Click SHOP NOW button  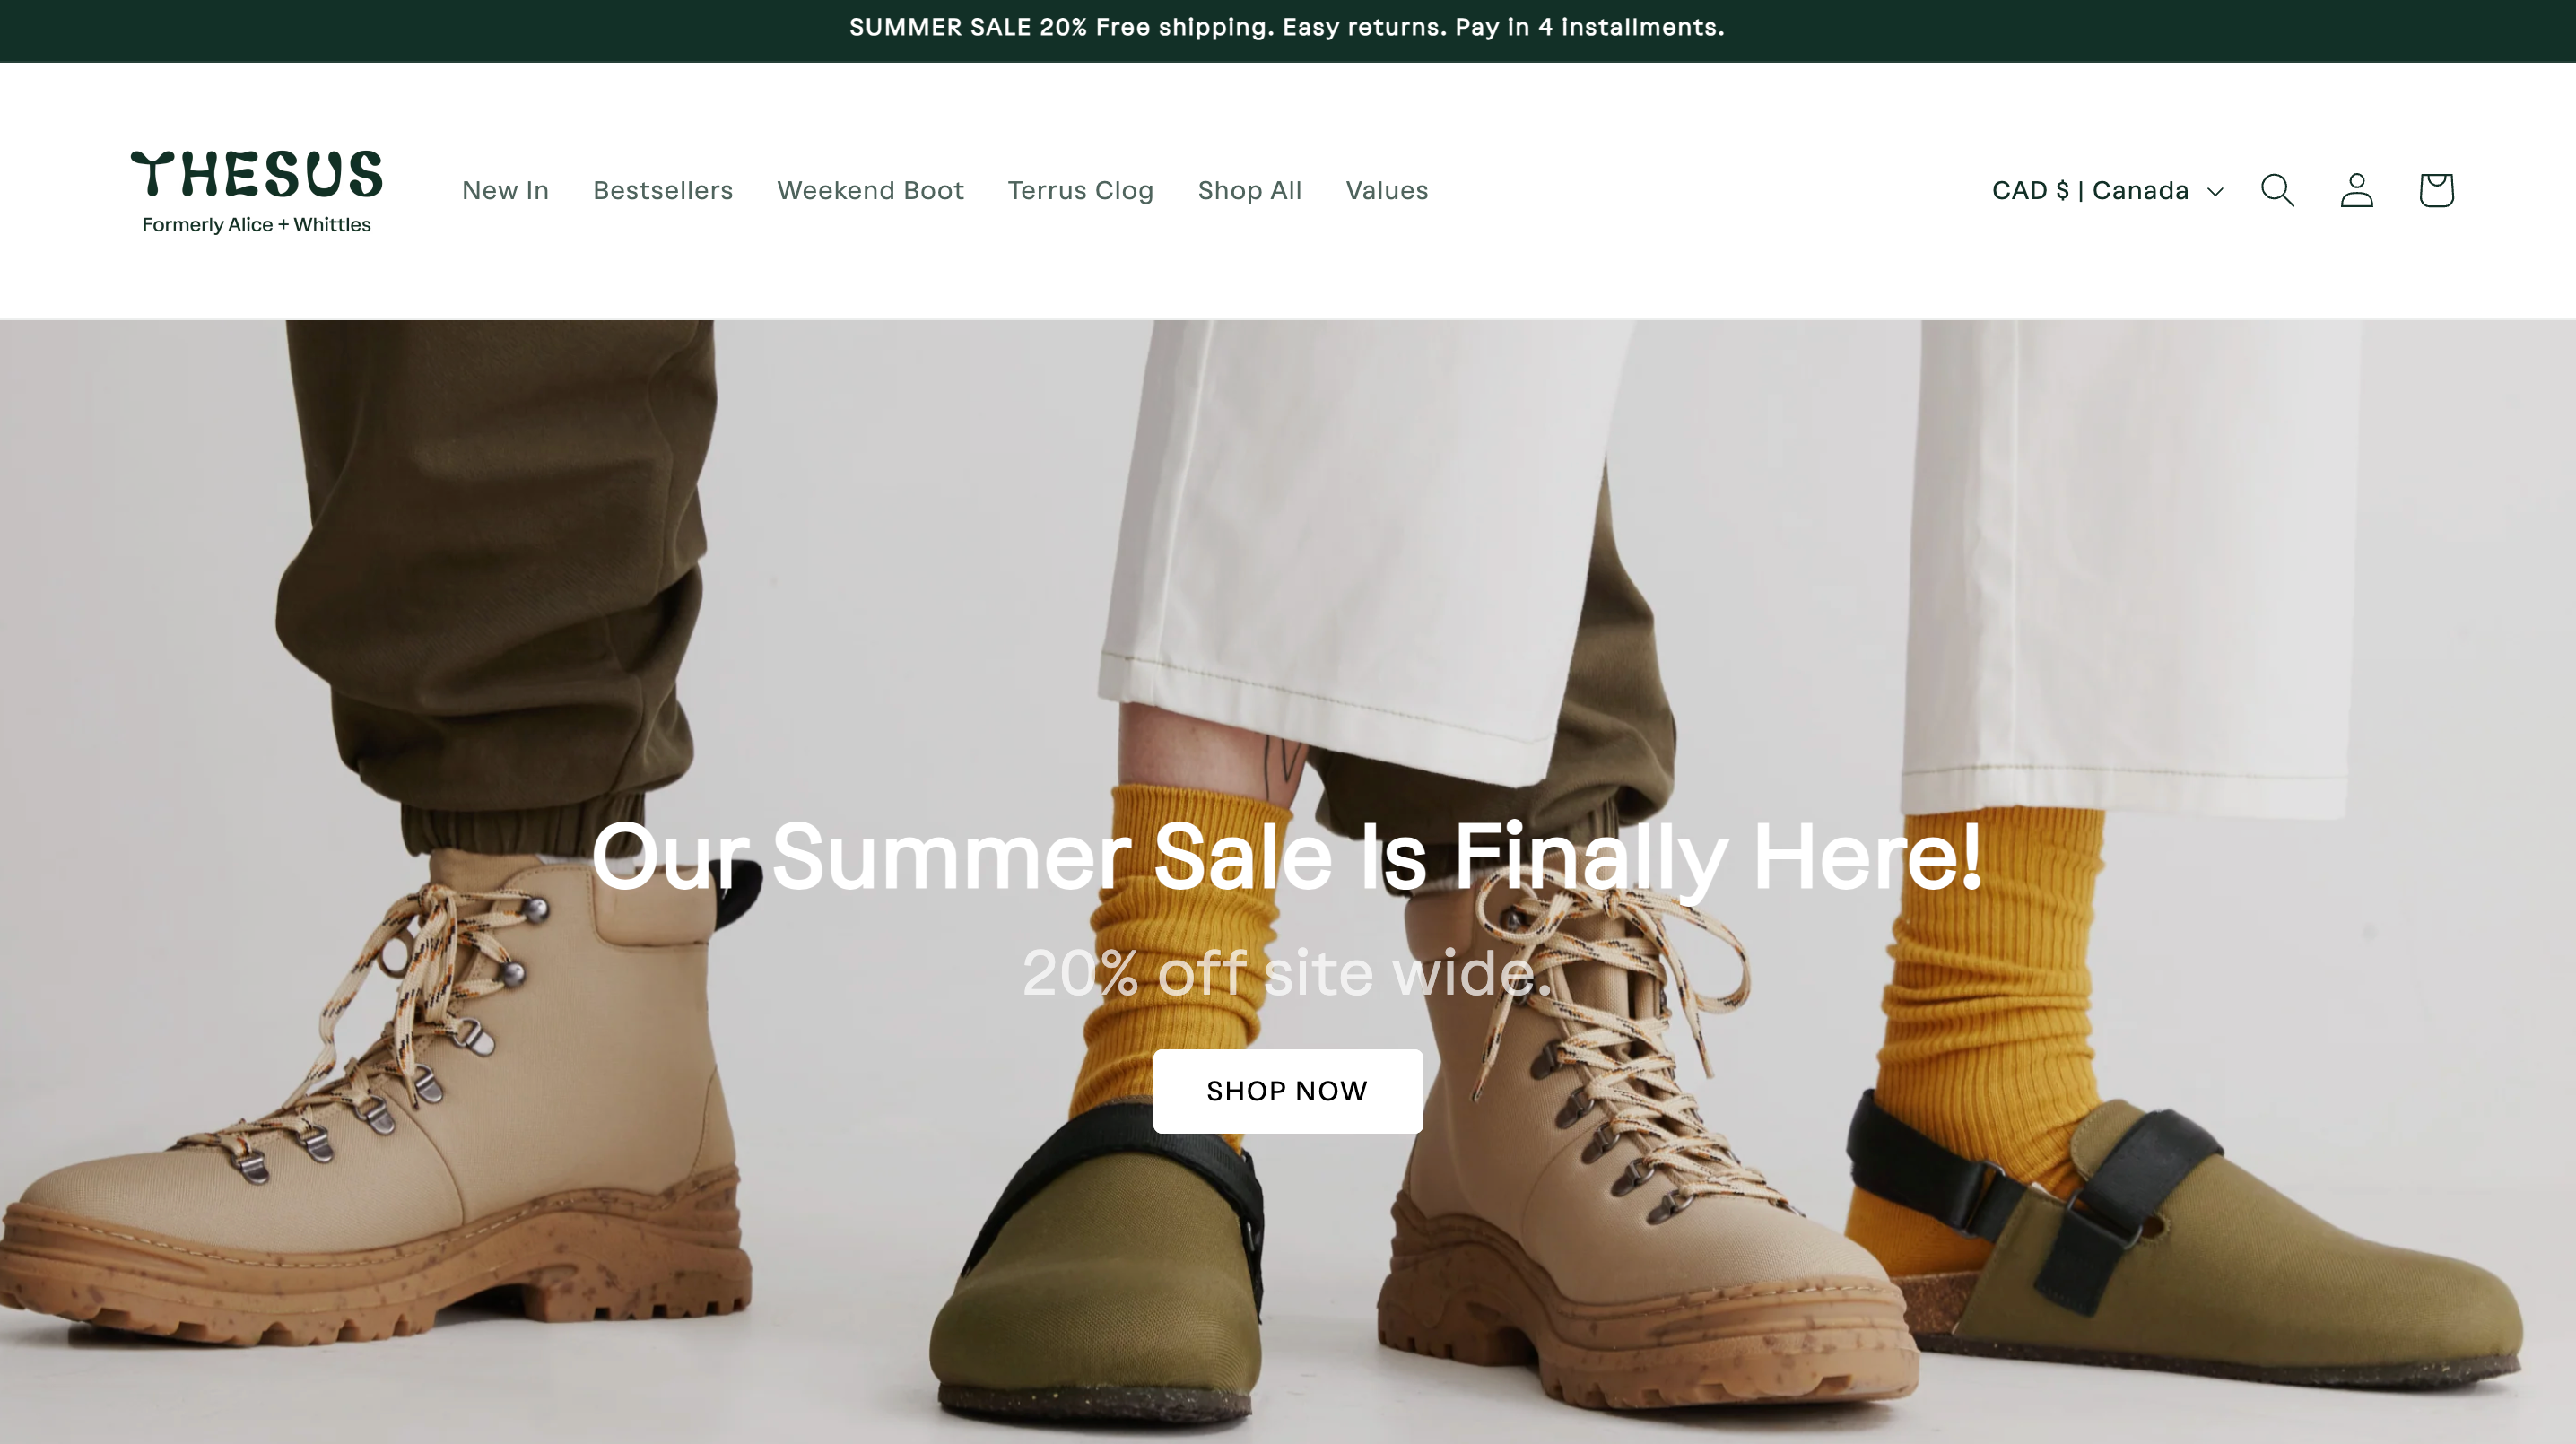pos(1286,1090)
